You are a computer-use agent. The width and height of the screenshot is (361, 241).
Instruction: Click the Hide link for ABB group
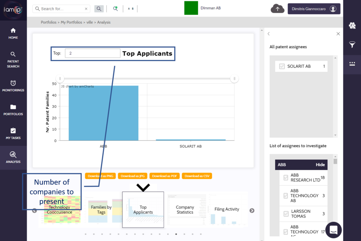tap(320, 165)
